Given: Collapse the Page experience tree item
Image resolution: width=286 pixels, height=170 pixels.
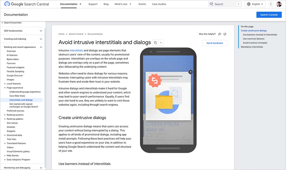Looking at the screenshot, I should pos(5,88).
